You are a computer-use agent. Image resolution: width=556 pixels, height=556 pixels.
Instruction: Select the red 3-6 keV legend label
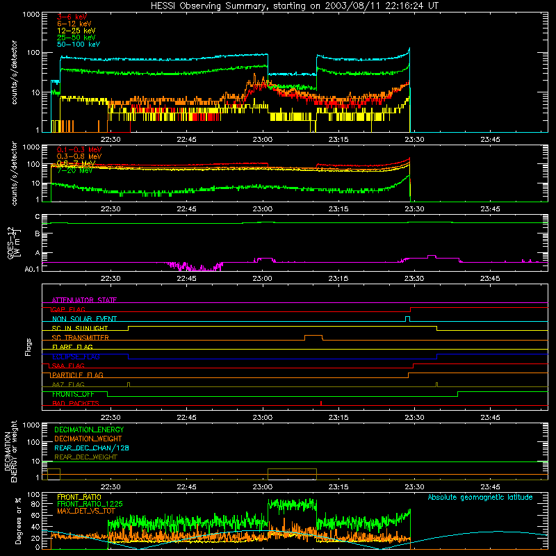pos(72,17)
